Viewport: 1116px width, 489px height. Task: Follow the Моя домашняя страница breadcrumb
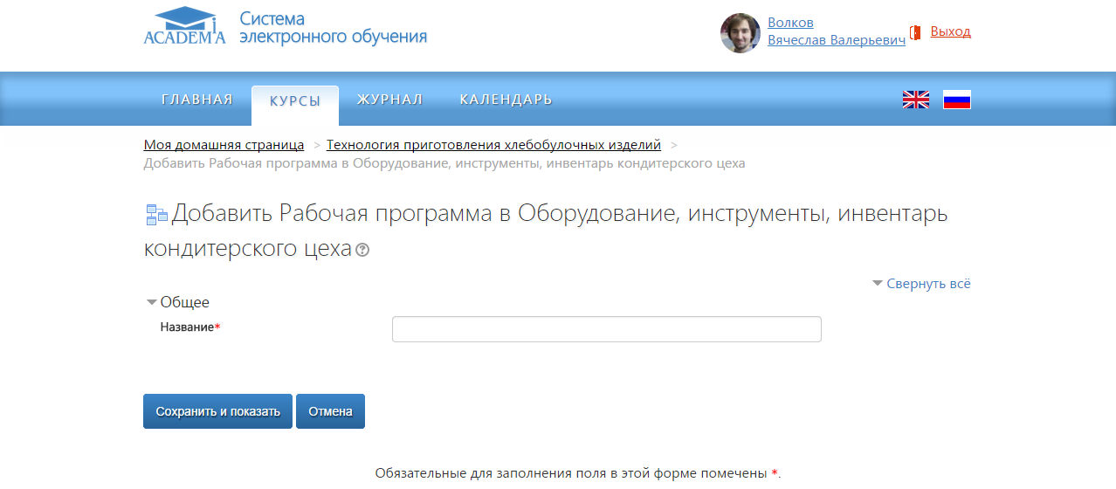(x=224, y=145)
